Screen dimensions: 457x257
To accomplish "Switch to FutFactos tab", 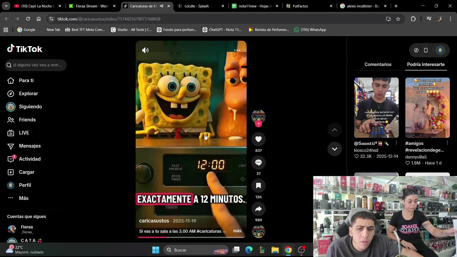I will 309,6.
